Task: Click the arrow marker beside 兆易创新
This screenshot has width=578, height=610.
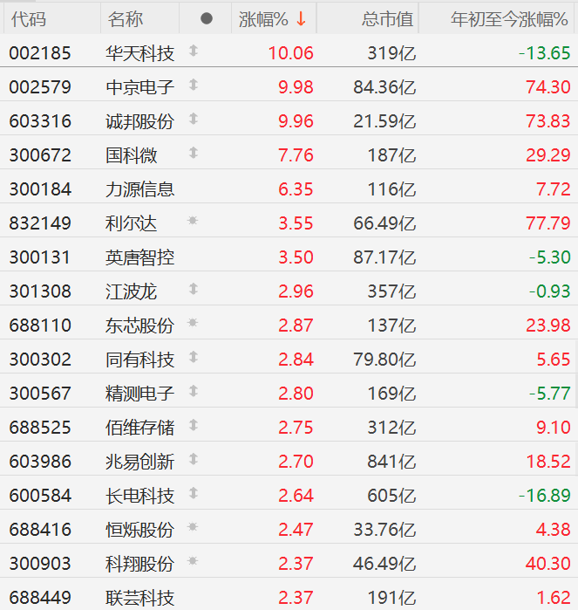Action: point(194,459)
